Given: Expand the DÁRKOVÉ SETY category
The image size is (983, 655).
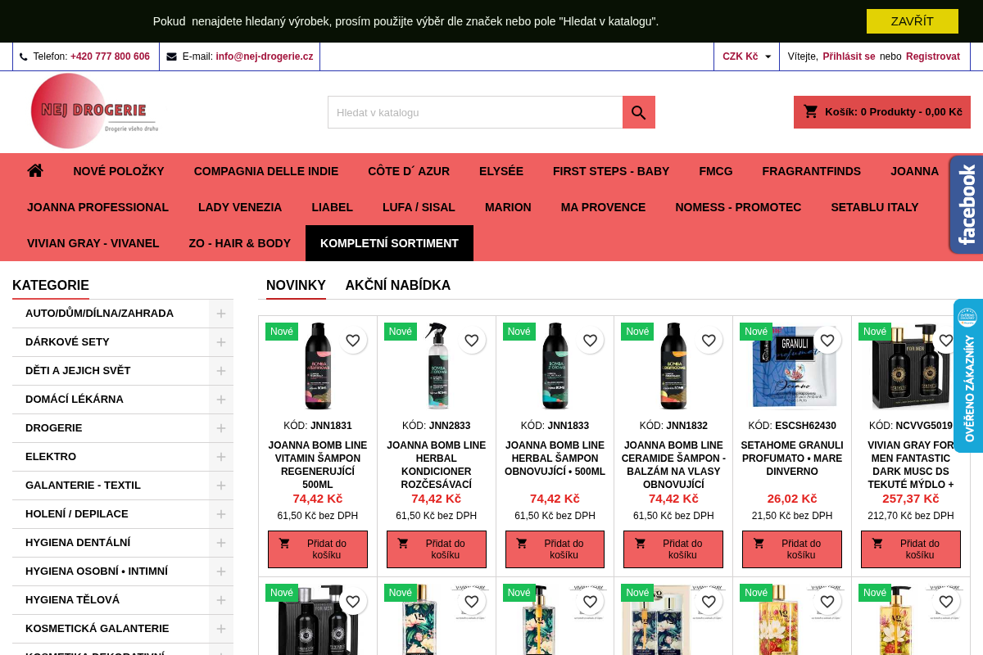Looking at the screenshot, I should (x=221, y=342).
